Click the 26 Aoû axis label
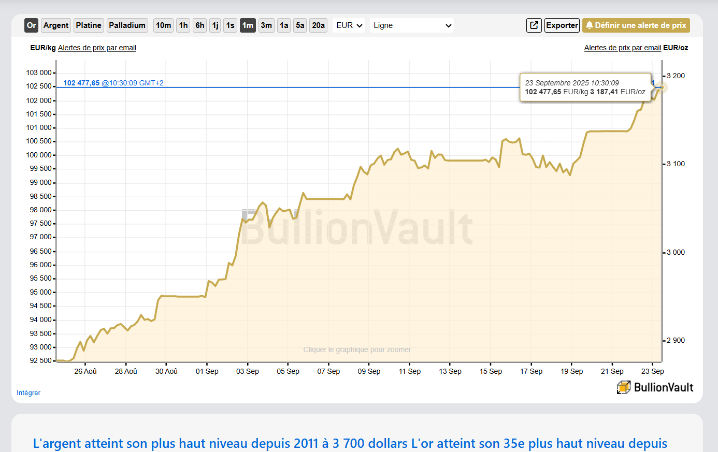 (x=85, y=371)
